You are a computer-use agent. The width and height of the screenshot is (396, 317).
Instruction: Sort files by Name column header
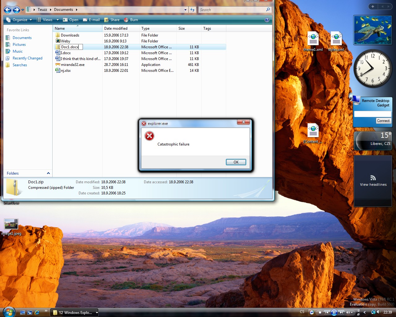[x=77, y=28]
